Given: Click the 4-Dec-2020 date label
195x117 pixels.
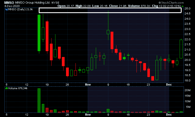Looking at the screenshot, I should coord(12,6).
